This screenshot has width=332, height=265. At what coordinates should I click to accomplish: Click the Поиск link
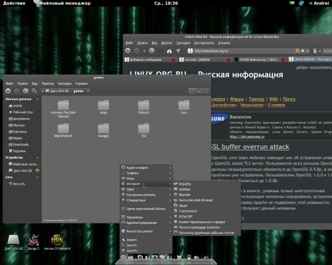(x=289, y=99)
